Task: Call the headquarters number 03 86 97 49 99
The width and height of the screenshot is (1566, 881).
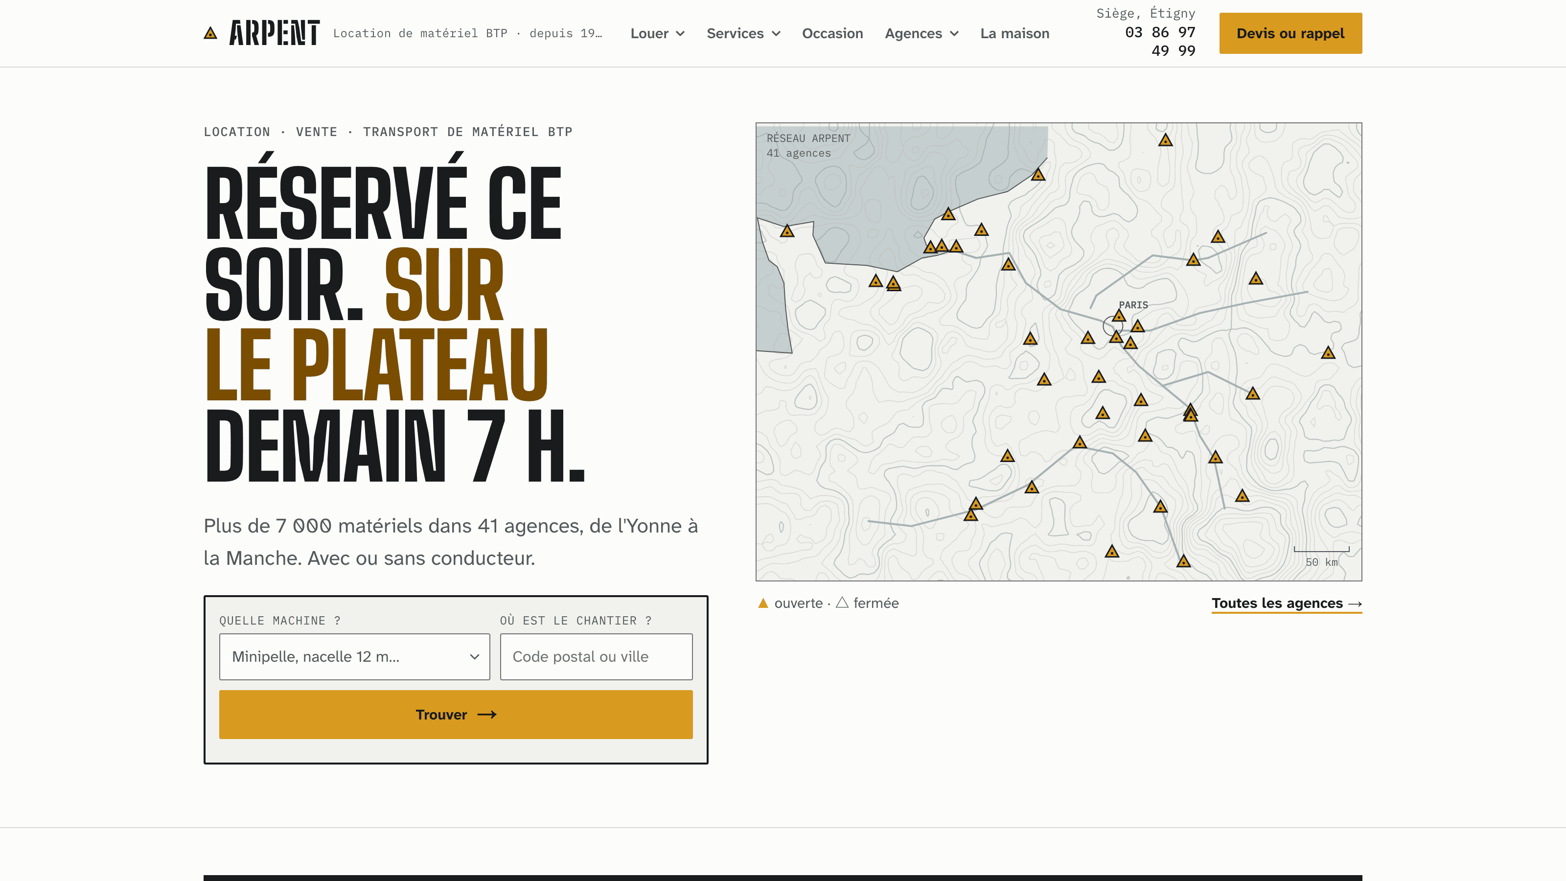Action: [x=1160, y=41]
